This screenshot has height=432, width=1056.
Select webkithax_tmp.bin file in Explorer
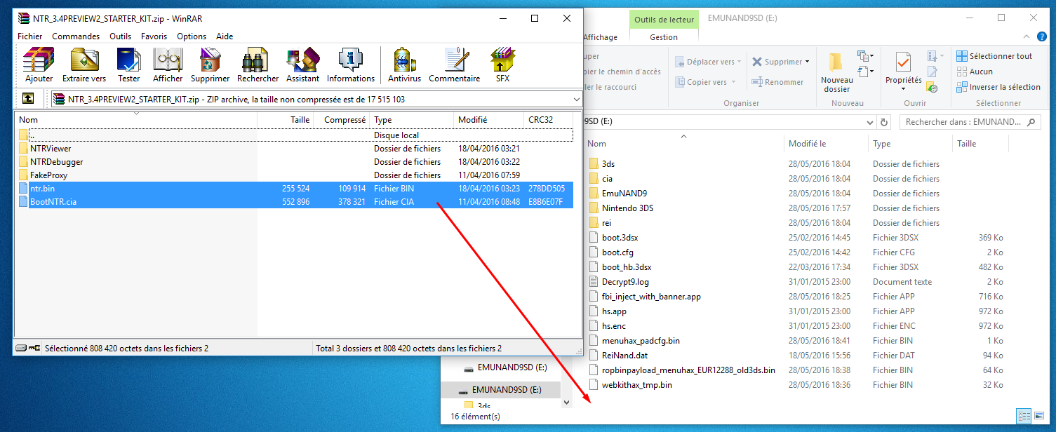(x=636, y=385)
